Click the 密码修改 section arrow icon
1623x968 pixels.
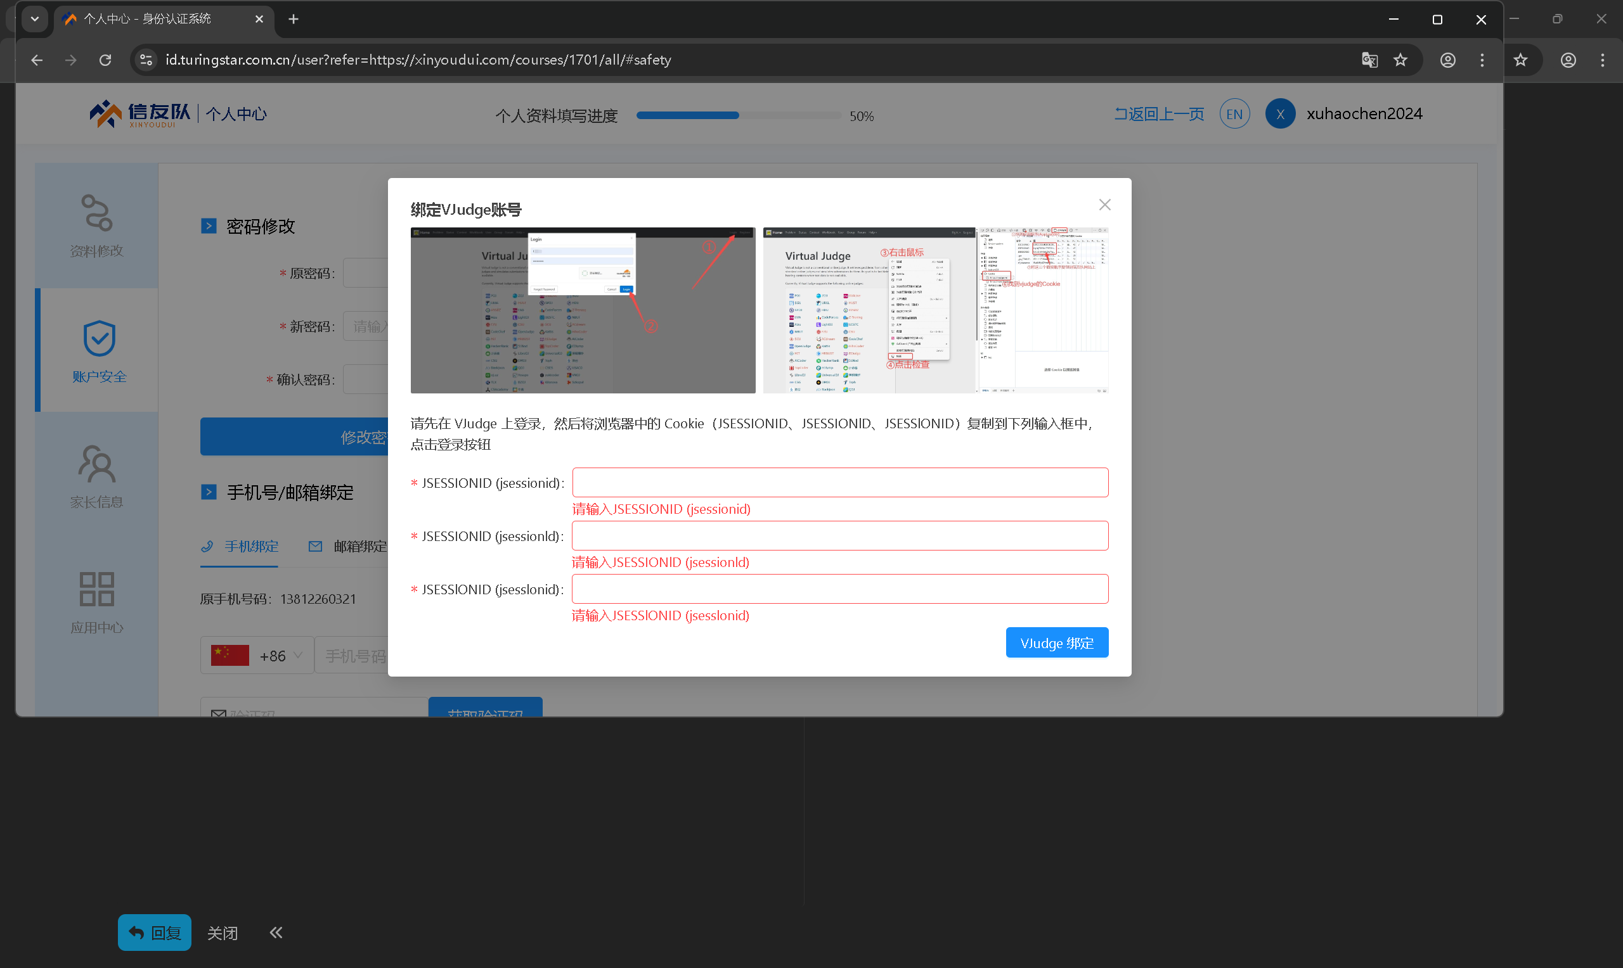click(209, 226)
